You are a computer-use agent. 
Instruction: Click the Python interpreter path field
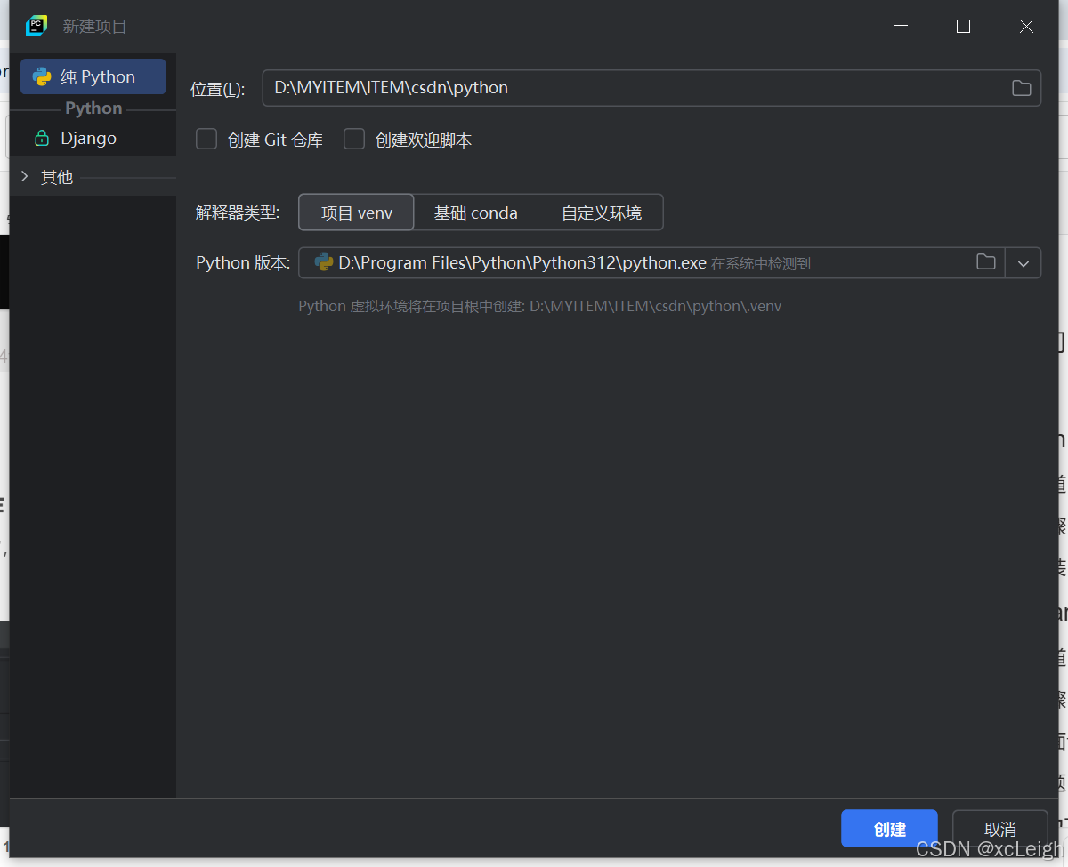(651, 263)
